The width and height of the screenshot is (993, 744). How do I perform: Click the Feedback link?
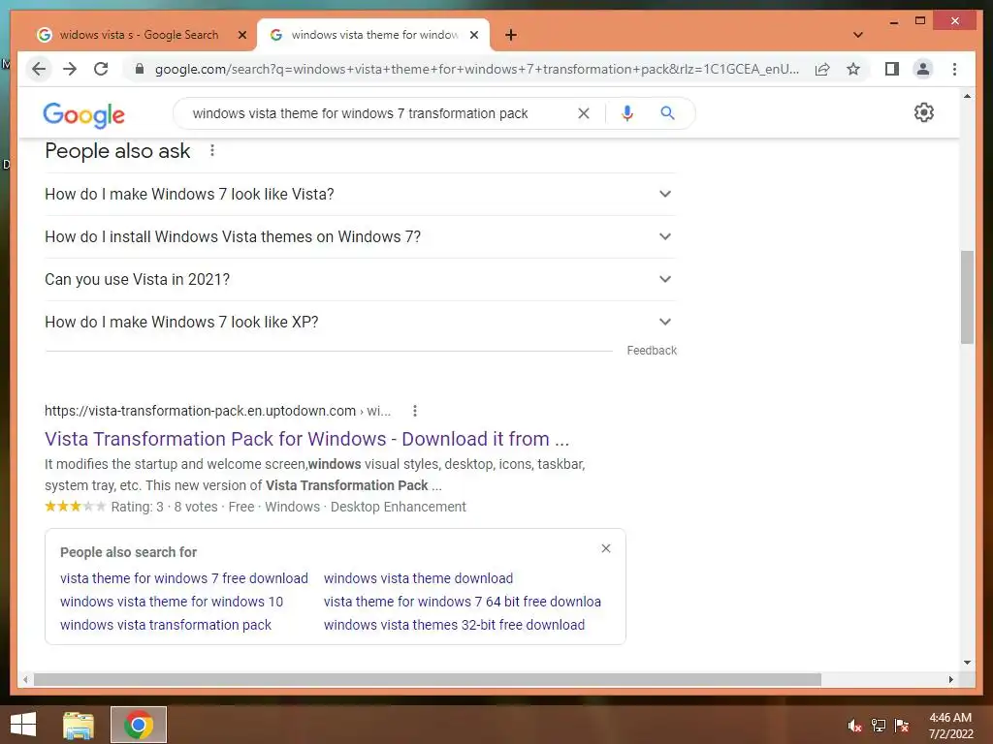tap(652, 351)
